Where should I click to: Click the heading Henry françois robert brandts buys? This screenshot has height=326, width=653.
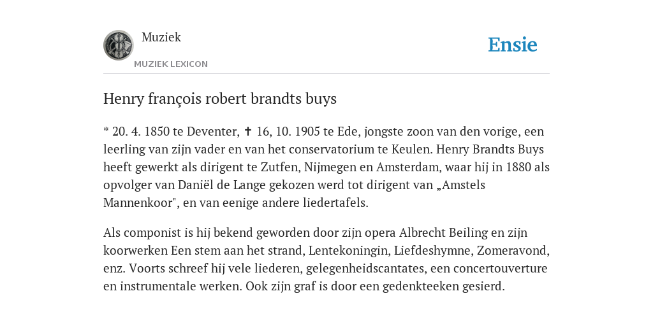click(220, 99)
